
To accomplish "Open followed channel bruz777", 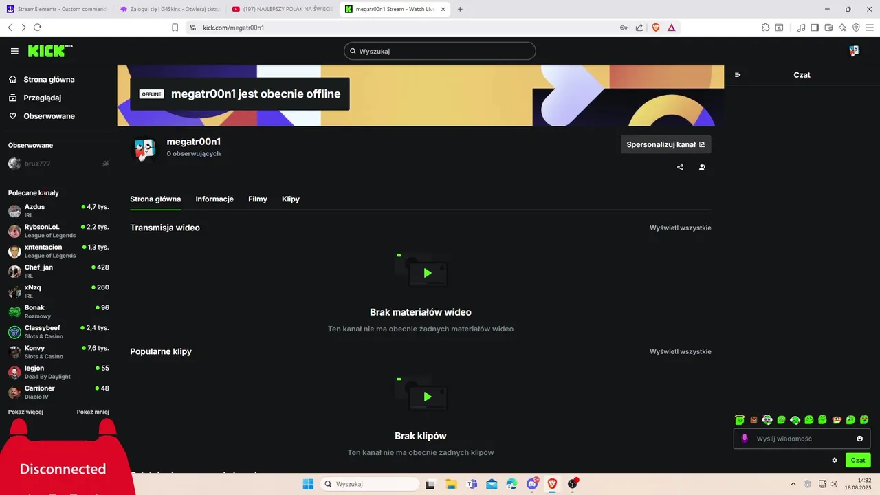I will click(x=58, y=164).
